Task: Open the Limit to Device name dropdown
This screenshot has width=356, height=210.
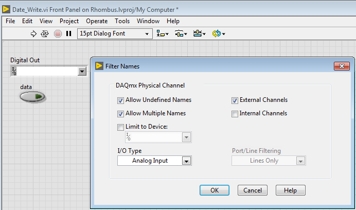Action: click(186, 137)
